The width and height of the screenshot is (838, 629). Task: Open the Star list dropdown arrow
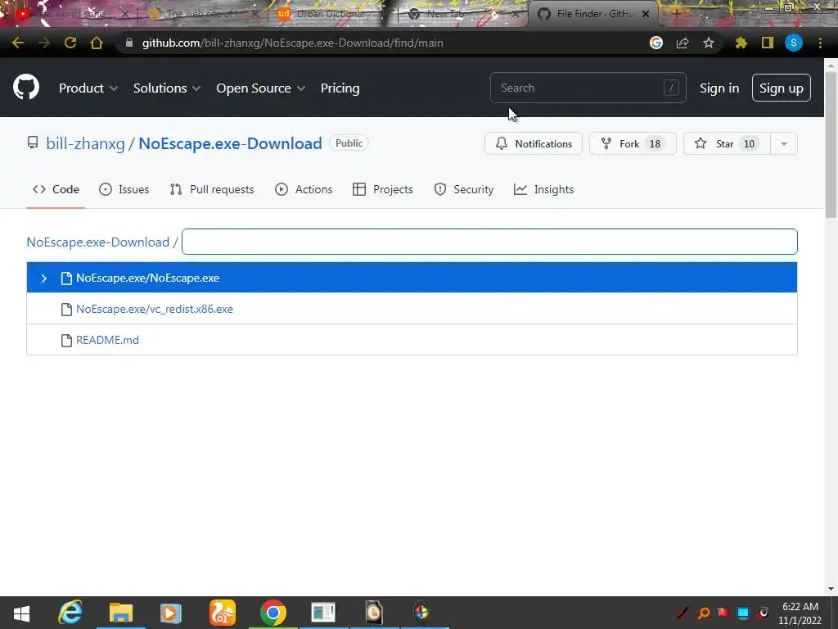tap(783, 143)
